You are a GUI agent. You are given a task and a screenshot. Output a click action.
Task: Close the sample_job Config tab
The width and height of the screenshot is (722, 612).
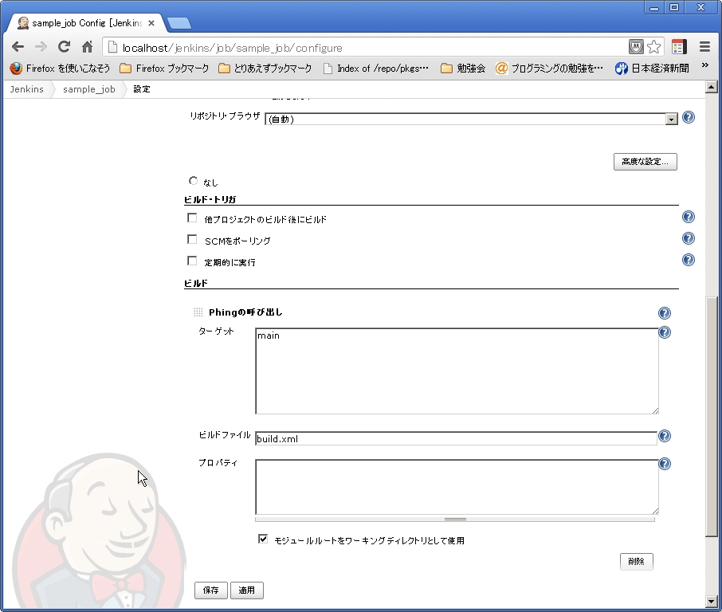tap(151, 23)
